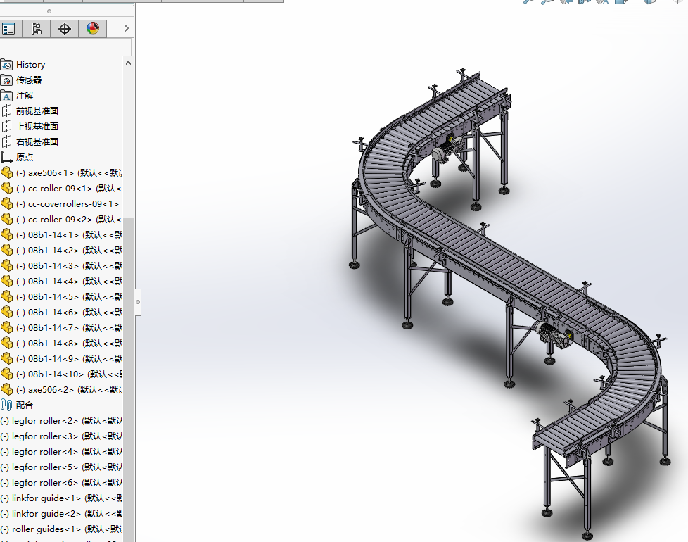Expand hidden manager tabs with the right chevron
Screen dimensions: 688x542
pyautogui.click(x=126, y=29)
